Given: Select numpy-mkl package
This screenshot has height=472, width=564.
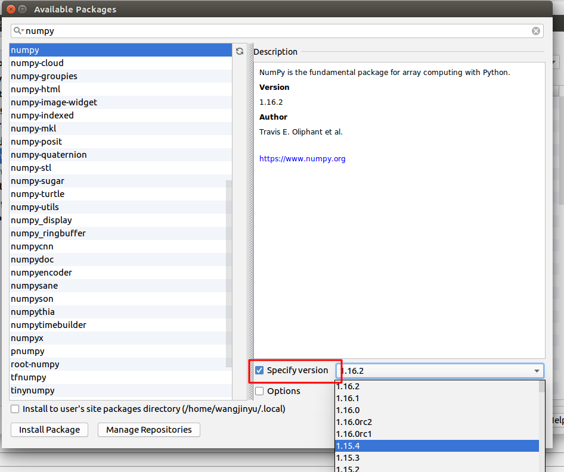Looking at the screenshot, I should pyautogui.click(x=121, y=129).
